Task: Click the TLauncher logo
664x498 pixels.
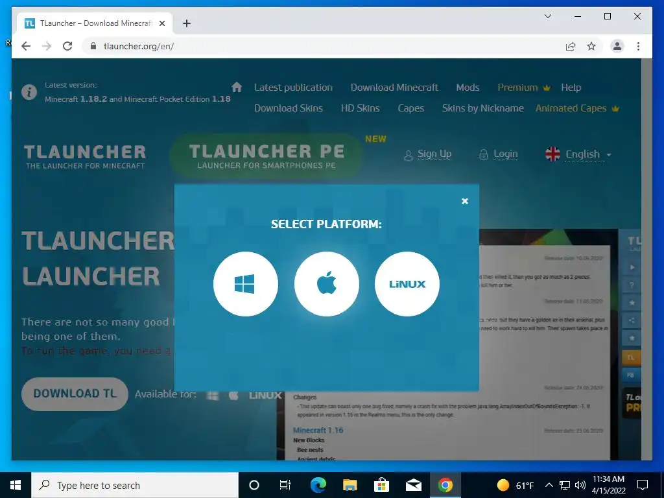Action: coord(85,157)
